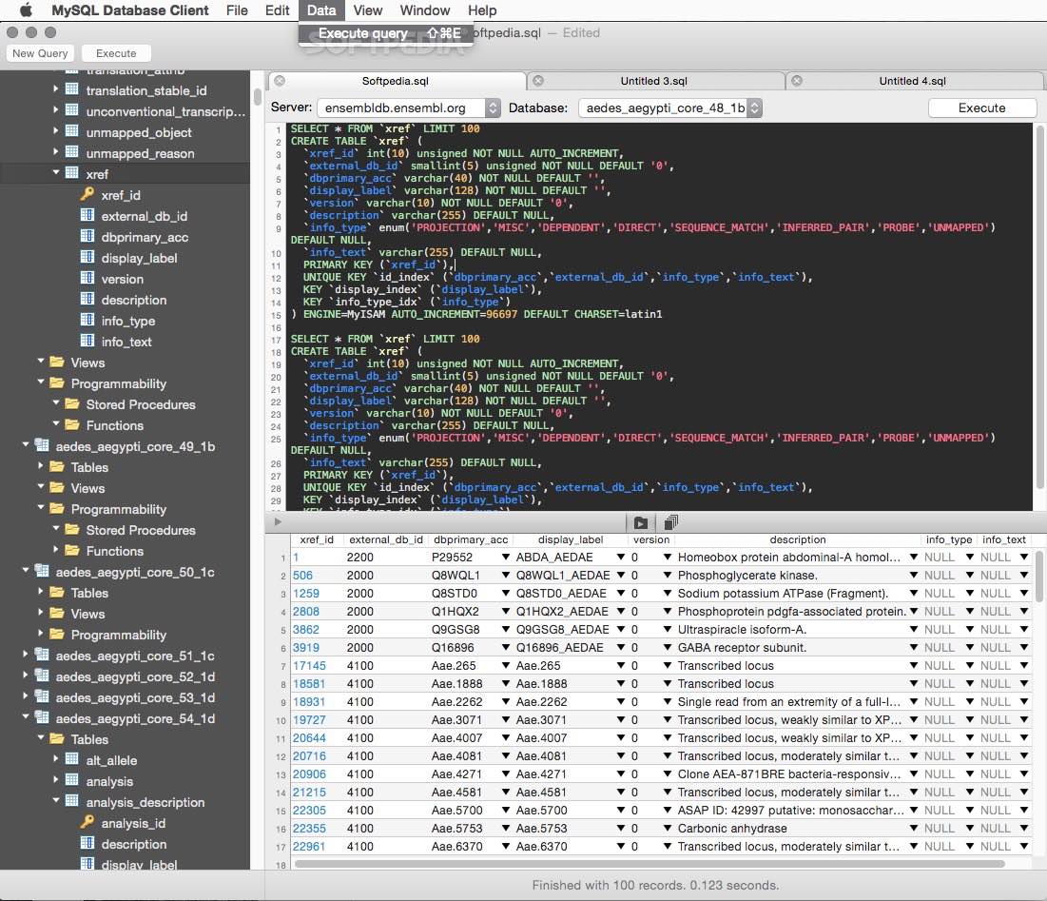Expand the alt_allele table node
This screenshot has width=1047, height=901.
(55, 758)
